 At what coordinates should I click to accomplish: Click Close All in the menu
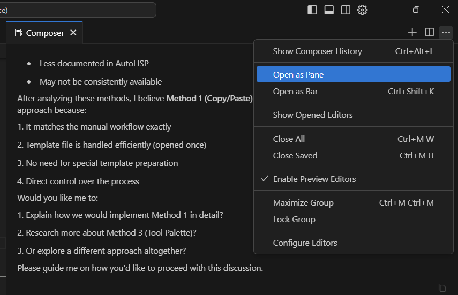click(289, 139)
